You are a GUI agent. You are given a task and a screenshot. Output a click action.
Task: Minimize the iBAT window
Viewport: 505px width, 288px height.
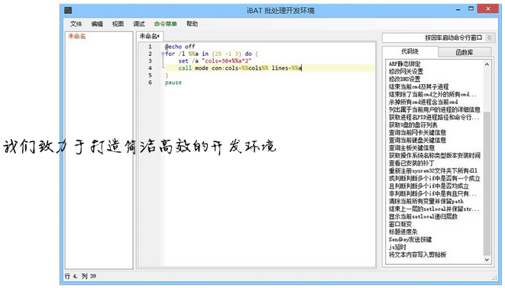pyautogui.click(x=458, y=10)
